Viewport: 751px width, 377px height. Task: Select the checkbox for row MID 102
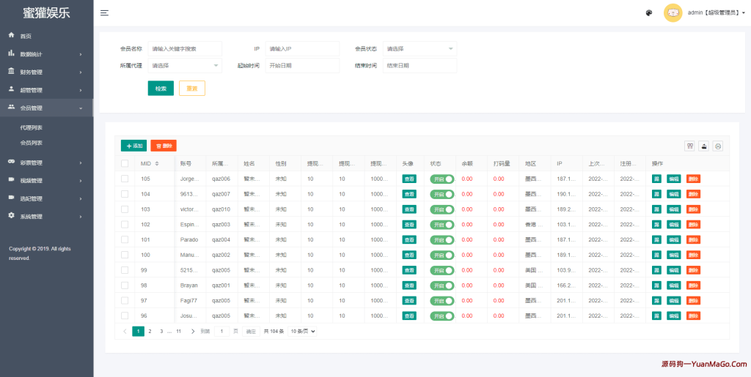tap(125, 225)
